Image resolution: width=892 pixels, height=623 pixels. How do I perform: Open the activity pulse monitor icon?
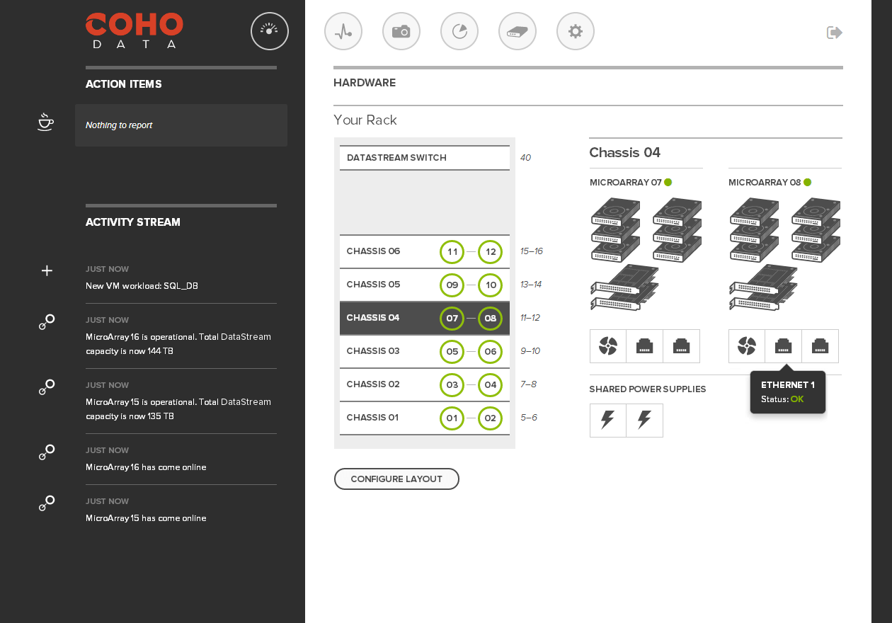click(x=343, y=31)
